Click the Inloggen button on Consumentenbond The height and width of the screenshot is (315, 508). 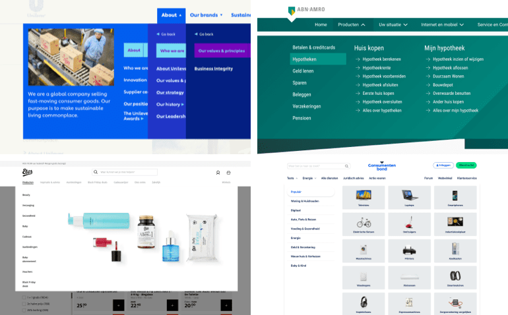coord(443,165)
